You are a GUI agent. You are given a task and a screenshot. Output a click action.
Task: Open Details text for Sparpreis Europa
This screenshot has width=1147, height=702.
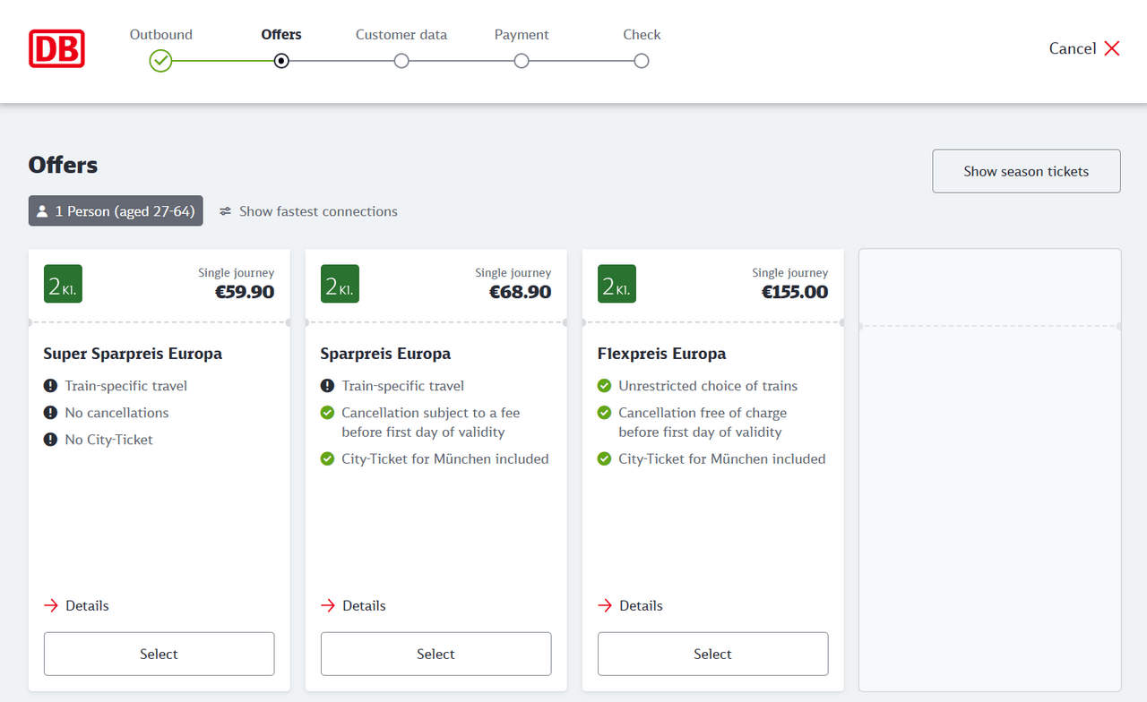(364, 606)
